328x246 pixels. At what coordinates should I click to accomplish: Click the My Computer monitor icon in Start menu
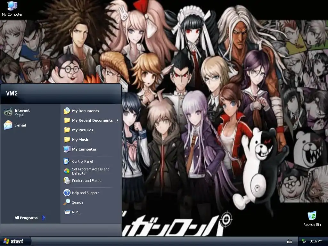point(67,149)
